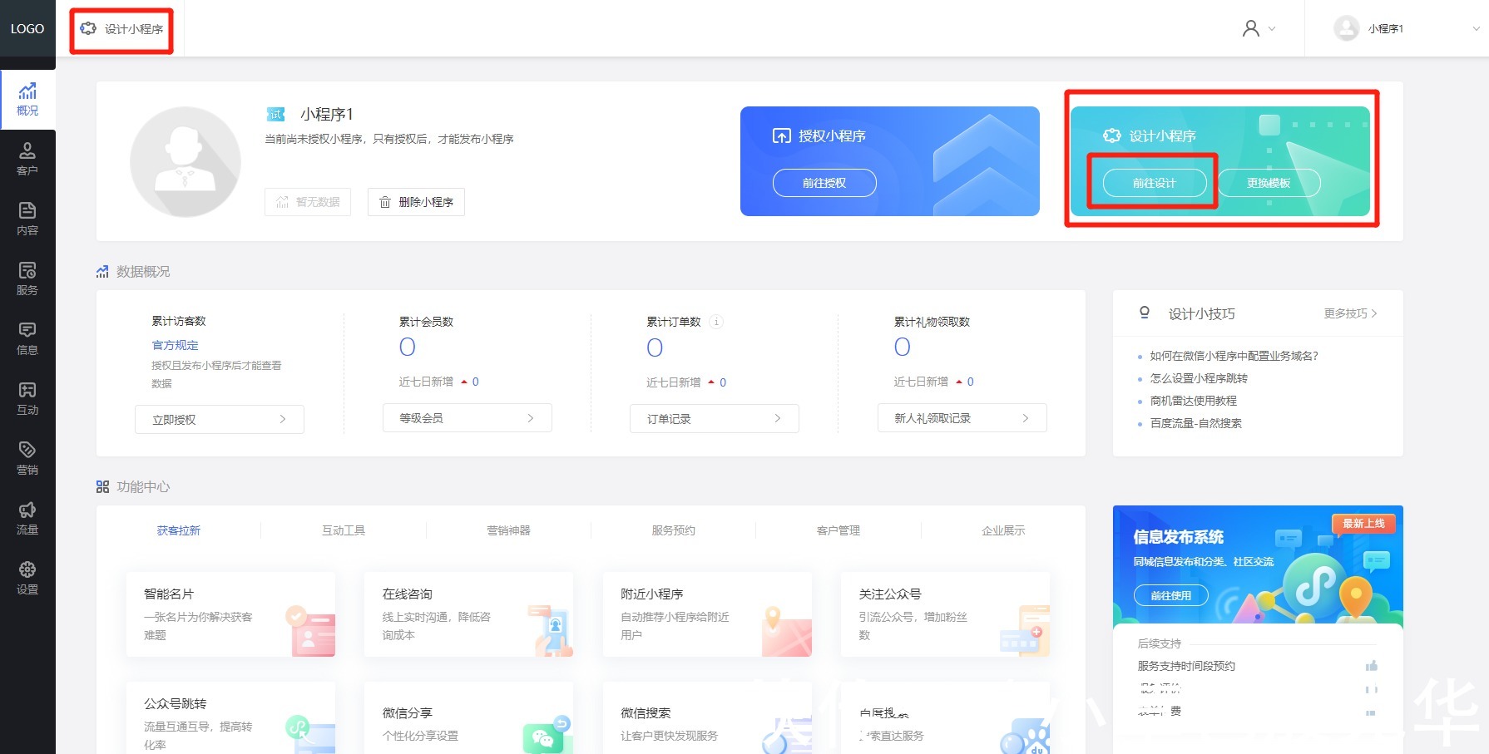The height and width of the screenshot is (754, 1489).
Task: Switch to the 互动工具 tab
Action: pyautogui.click(x=344, y=530)
